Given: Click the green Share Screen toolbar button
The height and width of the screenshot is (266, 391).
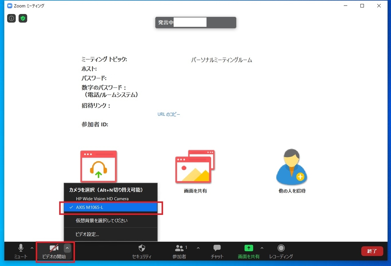Looking at the screenshot, I should click(x=249, y=252).
